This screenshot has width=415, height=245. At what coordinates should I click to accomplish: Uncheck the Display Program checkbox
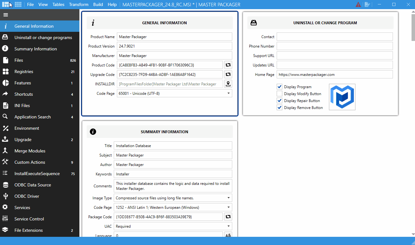(280, 87)
